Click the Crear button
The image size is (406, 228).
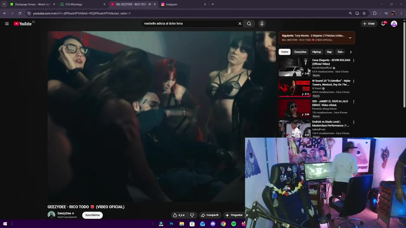coord(369,23)
